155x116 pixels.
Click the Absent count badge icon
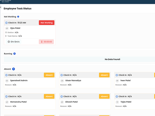[x=14, y=69]
